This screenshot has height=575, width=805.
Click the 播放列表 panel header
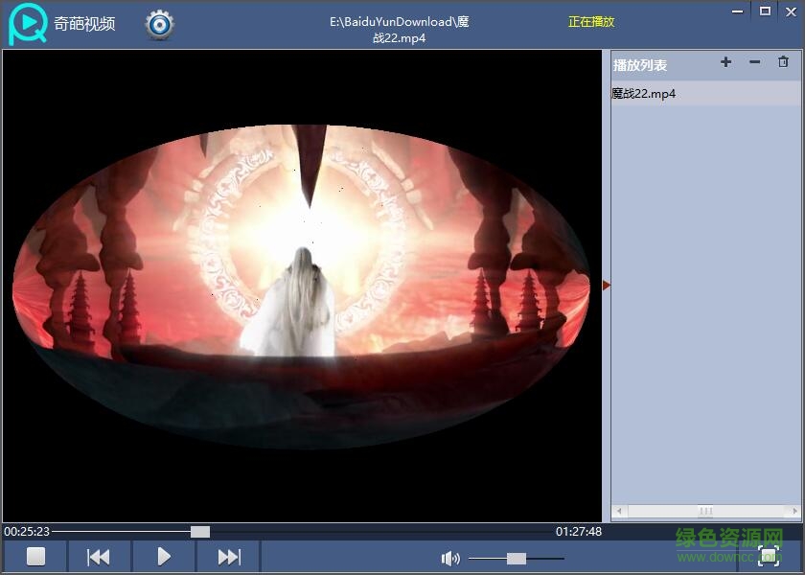[640, 65]
